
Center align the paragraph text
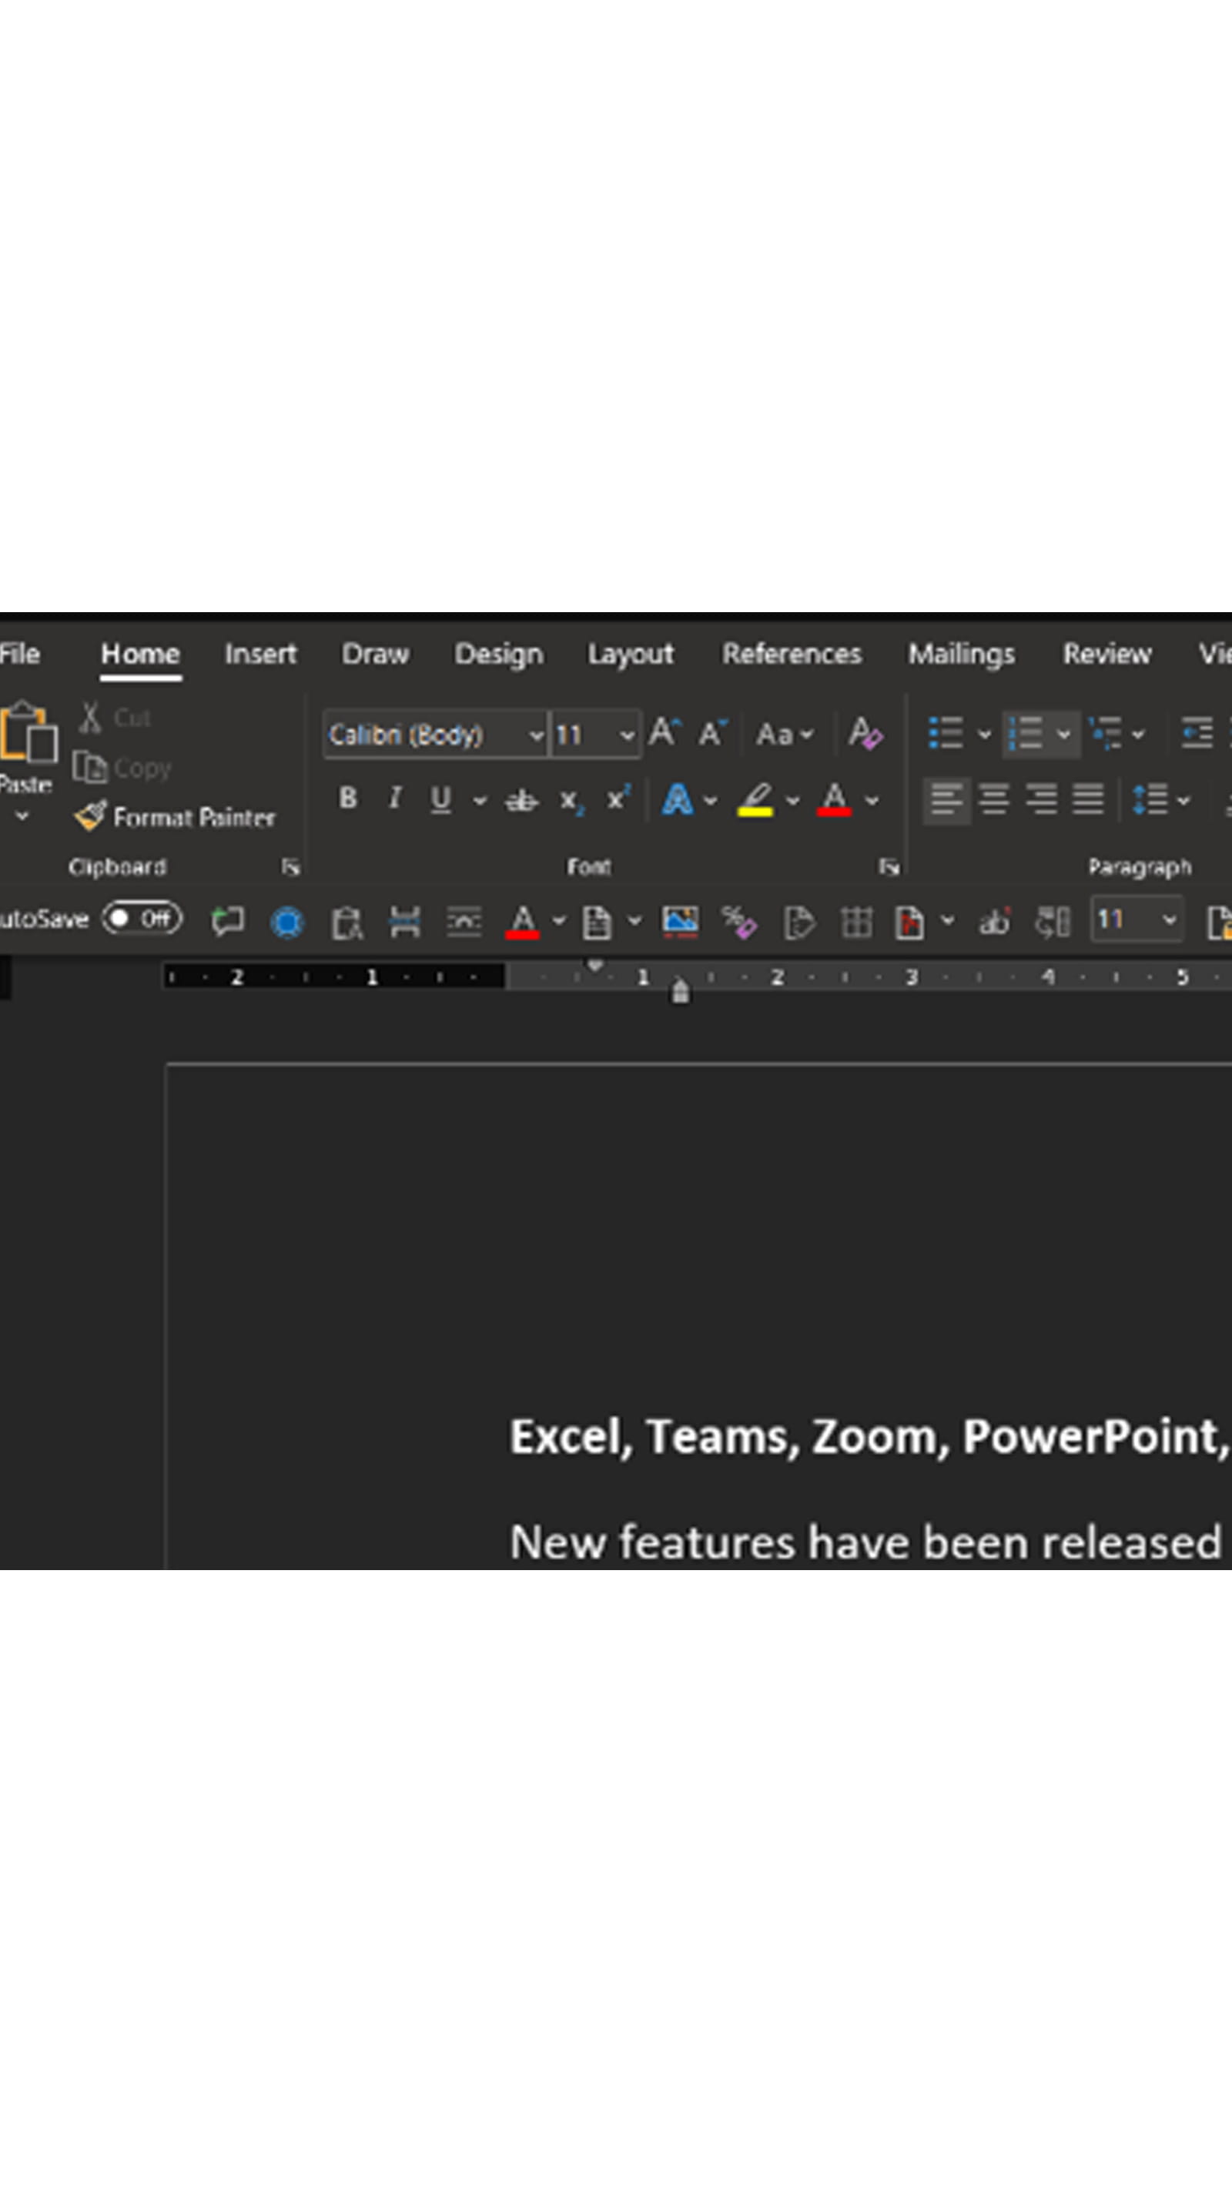(x=993, y=799)
